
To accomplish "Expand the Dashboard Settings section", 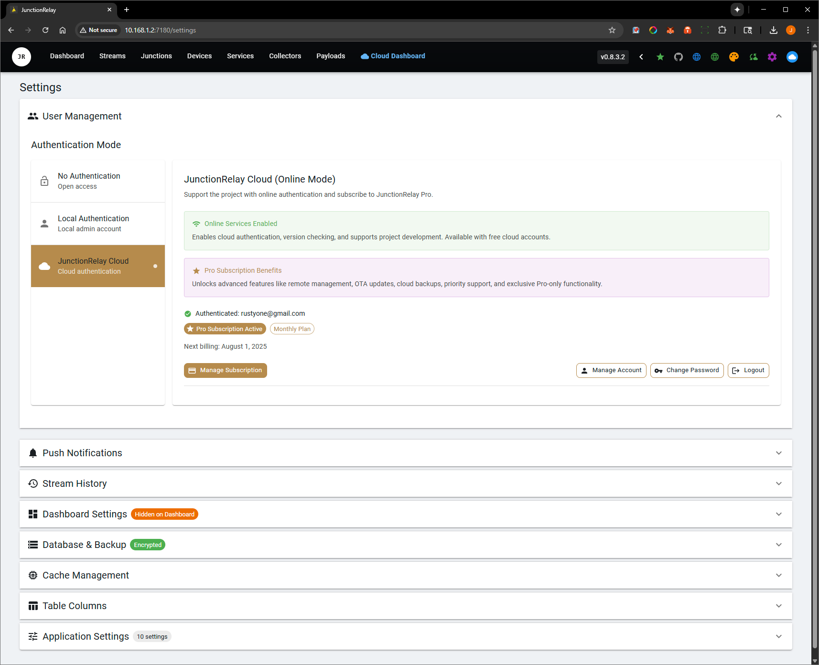I will [406, 514].
